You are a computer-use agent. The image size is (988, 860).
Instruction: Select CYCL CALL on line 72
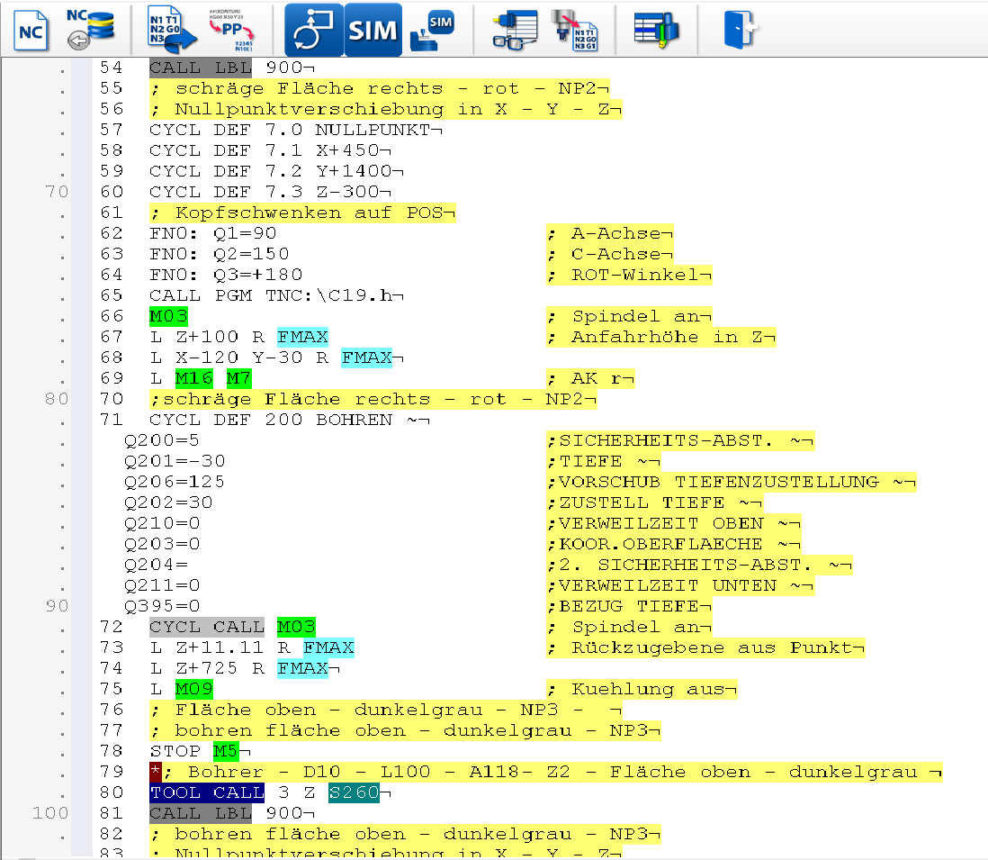coord(207,627)
